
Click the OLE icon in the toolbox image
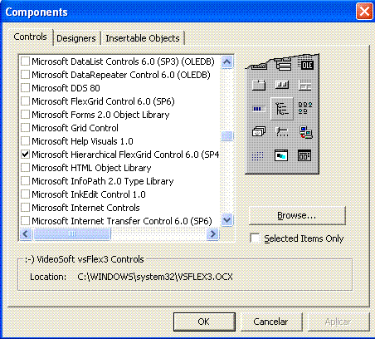tap(307, 65)
